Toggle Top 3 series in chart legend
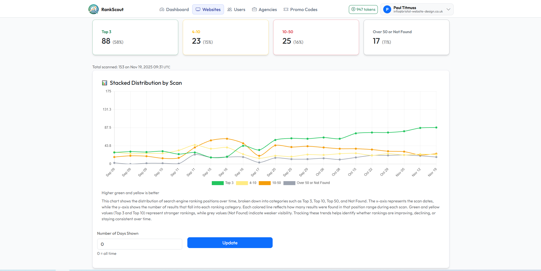The image size is (541, 271). [x=222, y=183]
